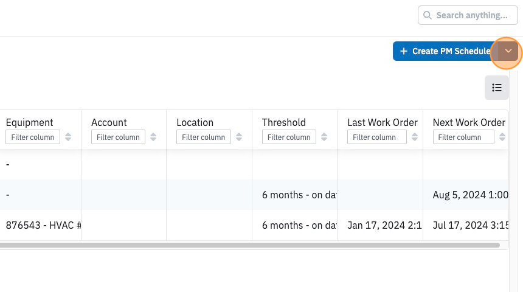The width and height of the screenshot is (523, 292).
Task: Click the horizontal table scrollbar
Action: [250, 245]
